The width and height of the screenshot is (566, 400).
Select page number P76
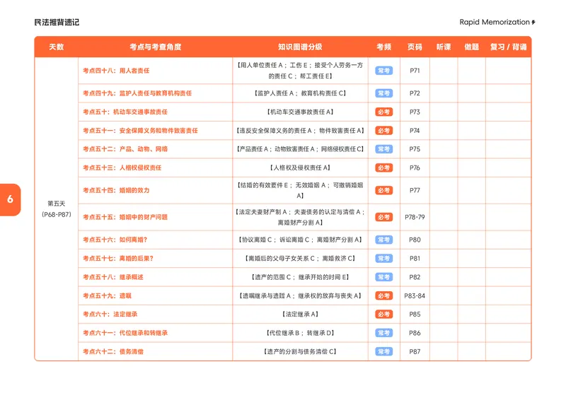pyautogui.click(x=415, y=167)
